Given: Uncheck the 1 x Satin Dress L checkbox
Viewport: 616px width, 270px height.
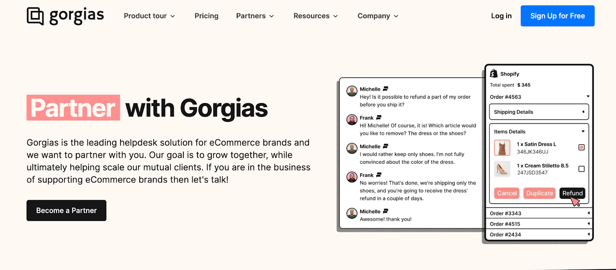Looking at the screenshot, I should [581, 147].
